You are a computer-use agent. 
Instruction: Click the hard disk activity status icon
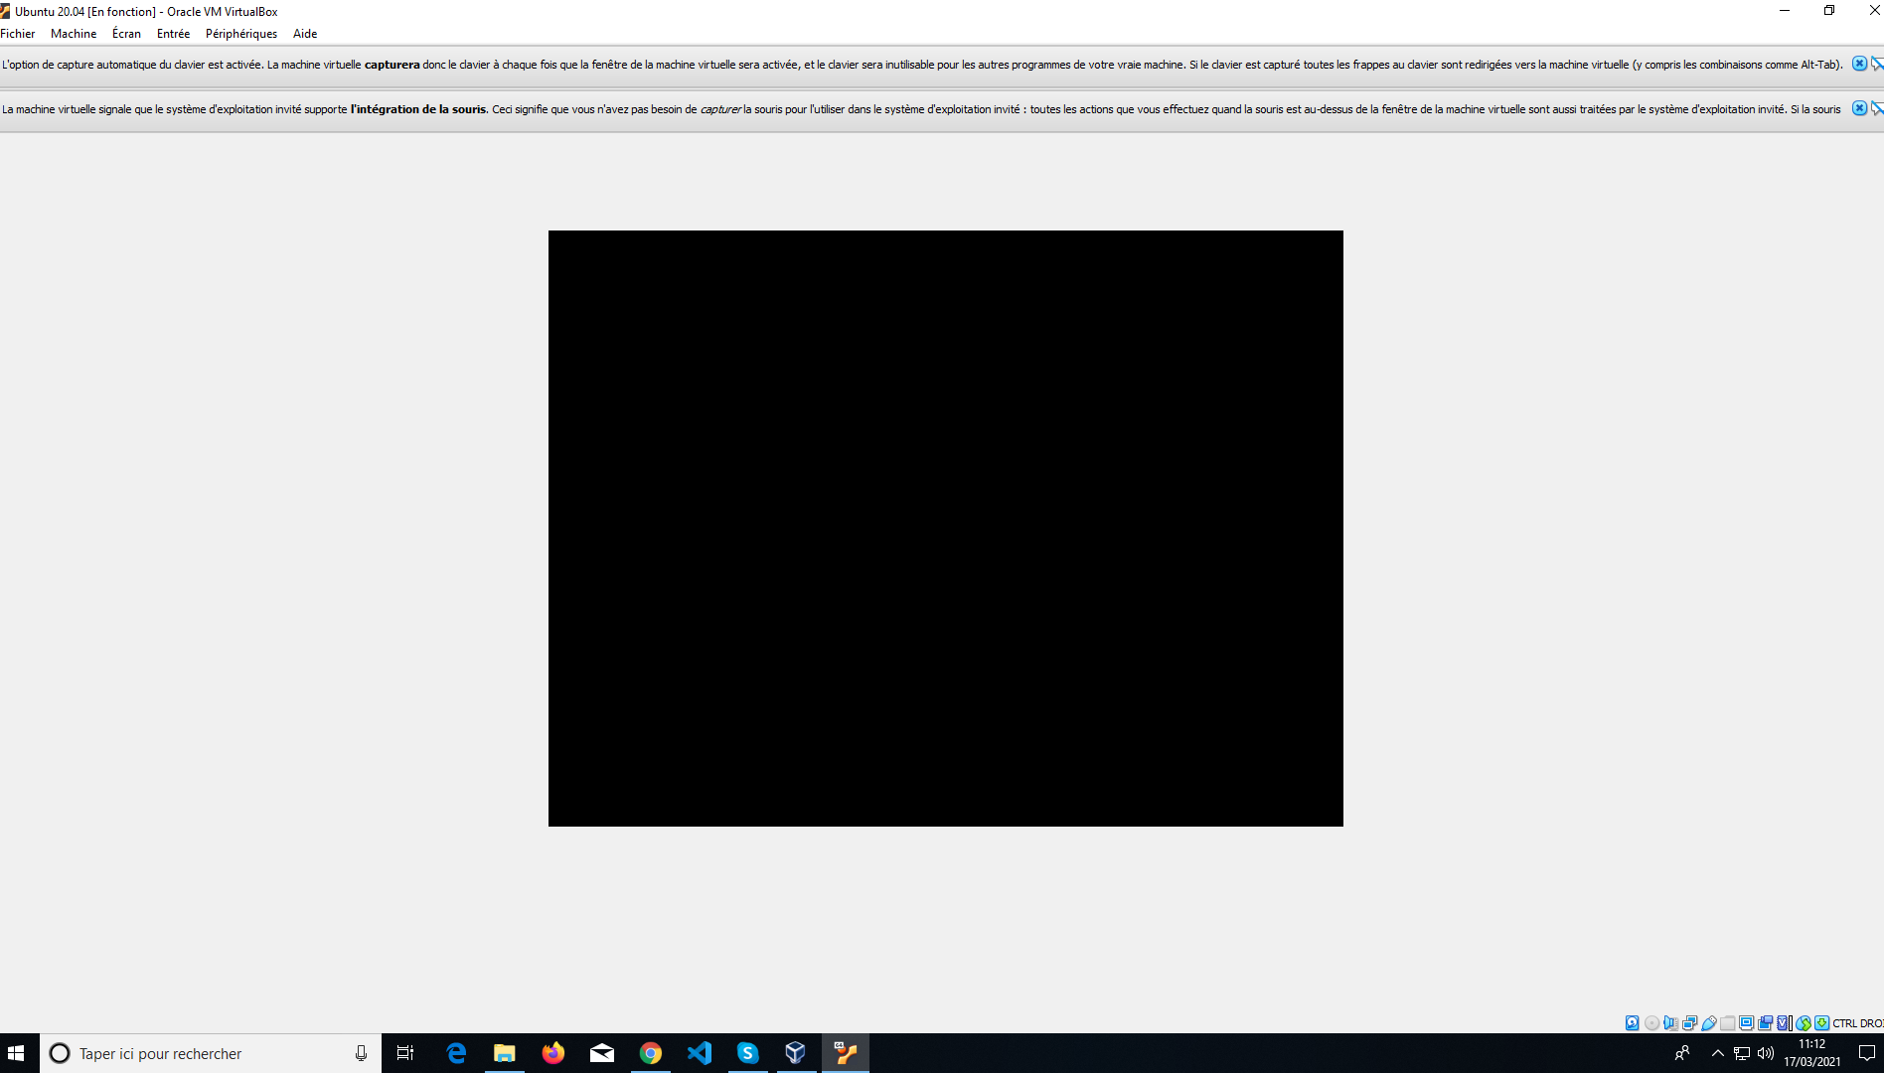coord(1632,1023)
